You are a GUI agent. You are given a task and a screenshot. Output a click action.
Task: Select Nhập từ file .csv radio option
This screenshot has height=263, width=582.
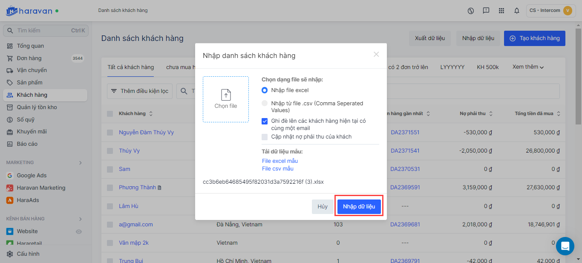tap(265, 103)
